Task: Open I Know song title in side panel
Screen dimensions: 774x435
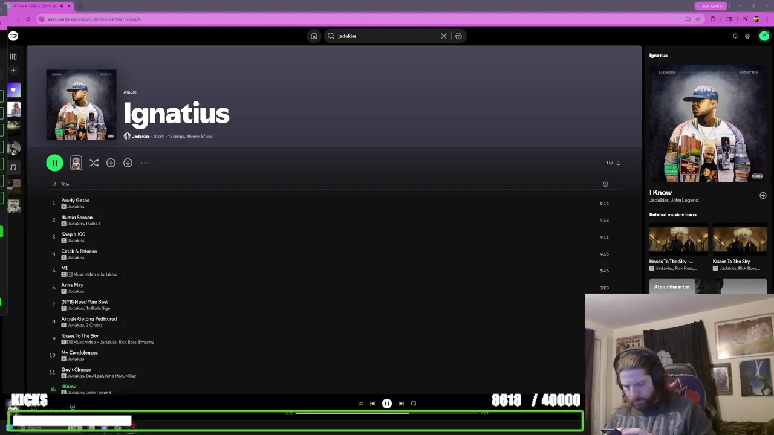Action: [x=661, y=193]
